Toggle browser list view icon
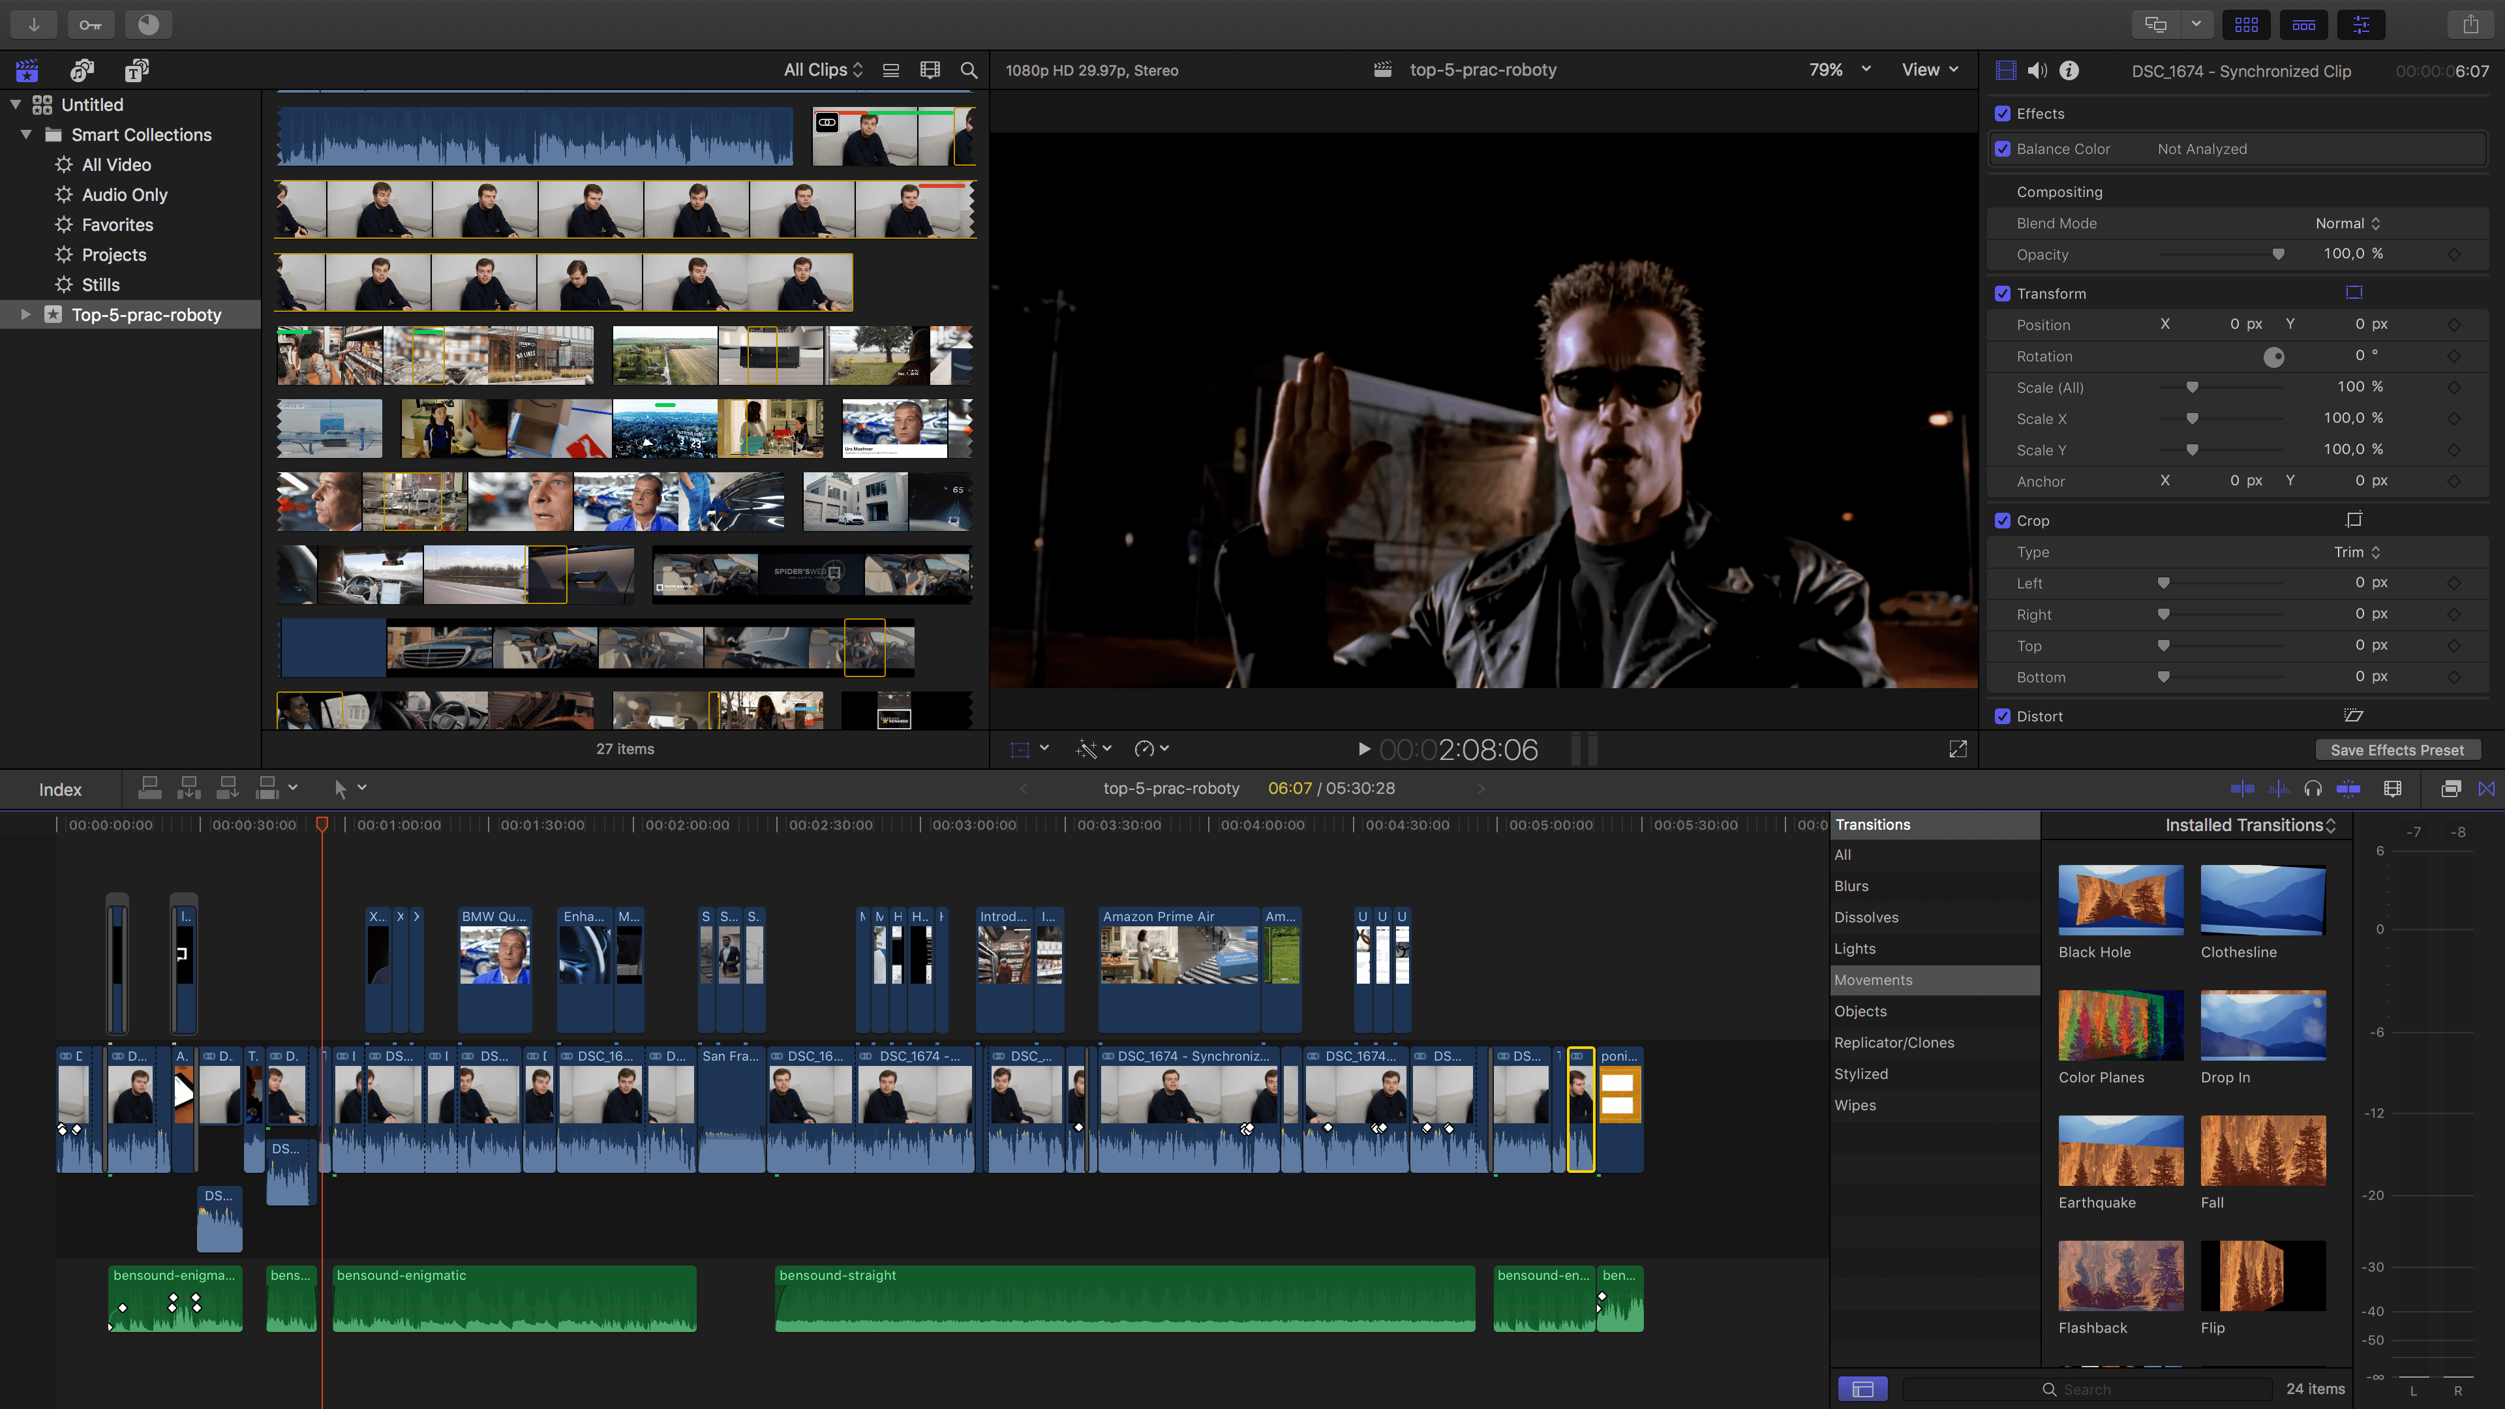This screenshot has height=1409, width=2505. 890,70
